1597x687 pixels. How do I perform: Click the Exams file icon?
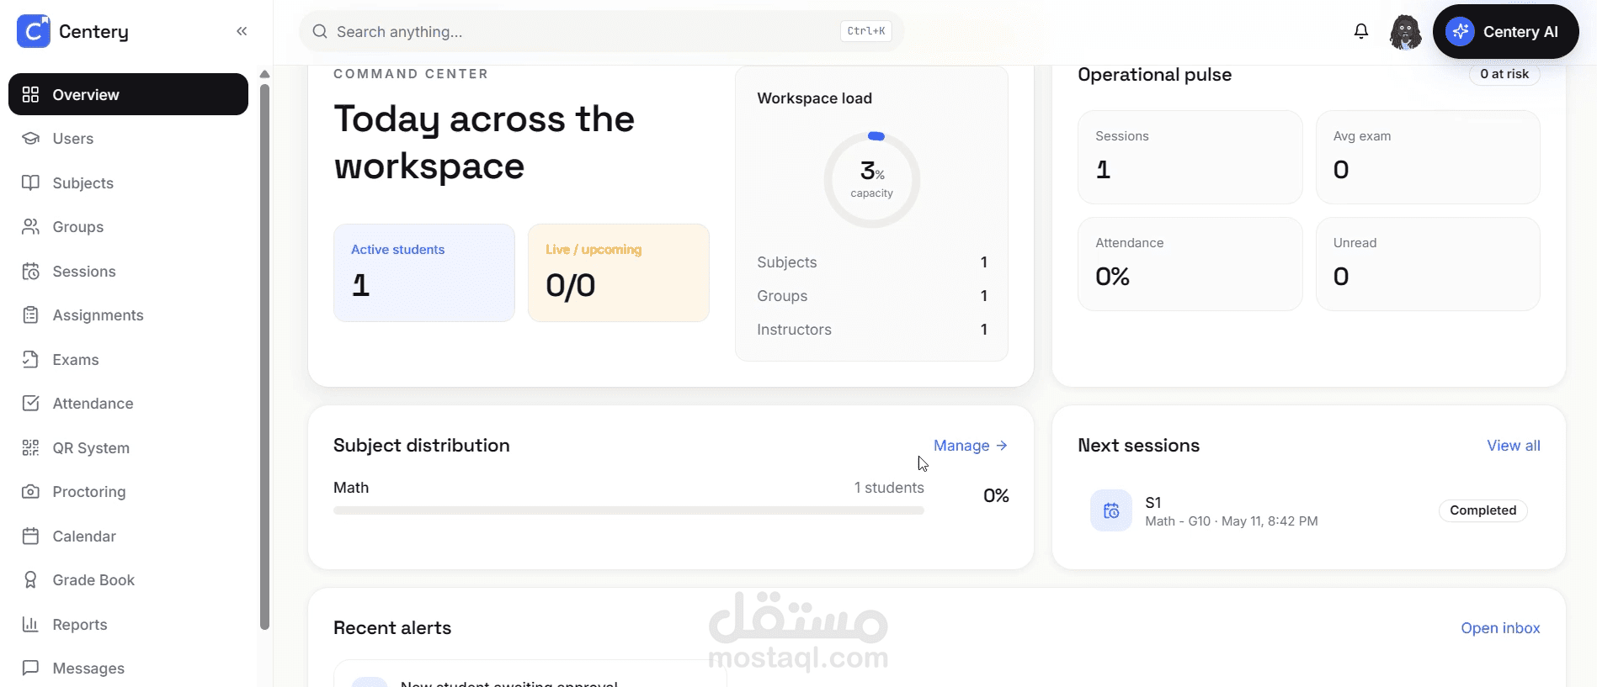(30, 359)
